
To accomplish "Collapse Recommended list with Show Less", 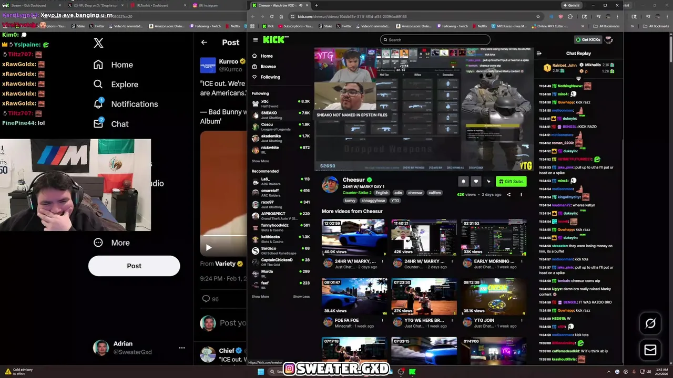I will pos(301,297).
